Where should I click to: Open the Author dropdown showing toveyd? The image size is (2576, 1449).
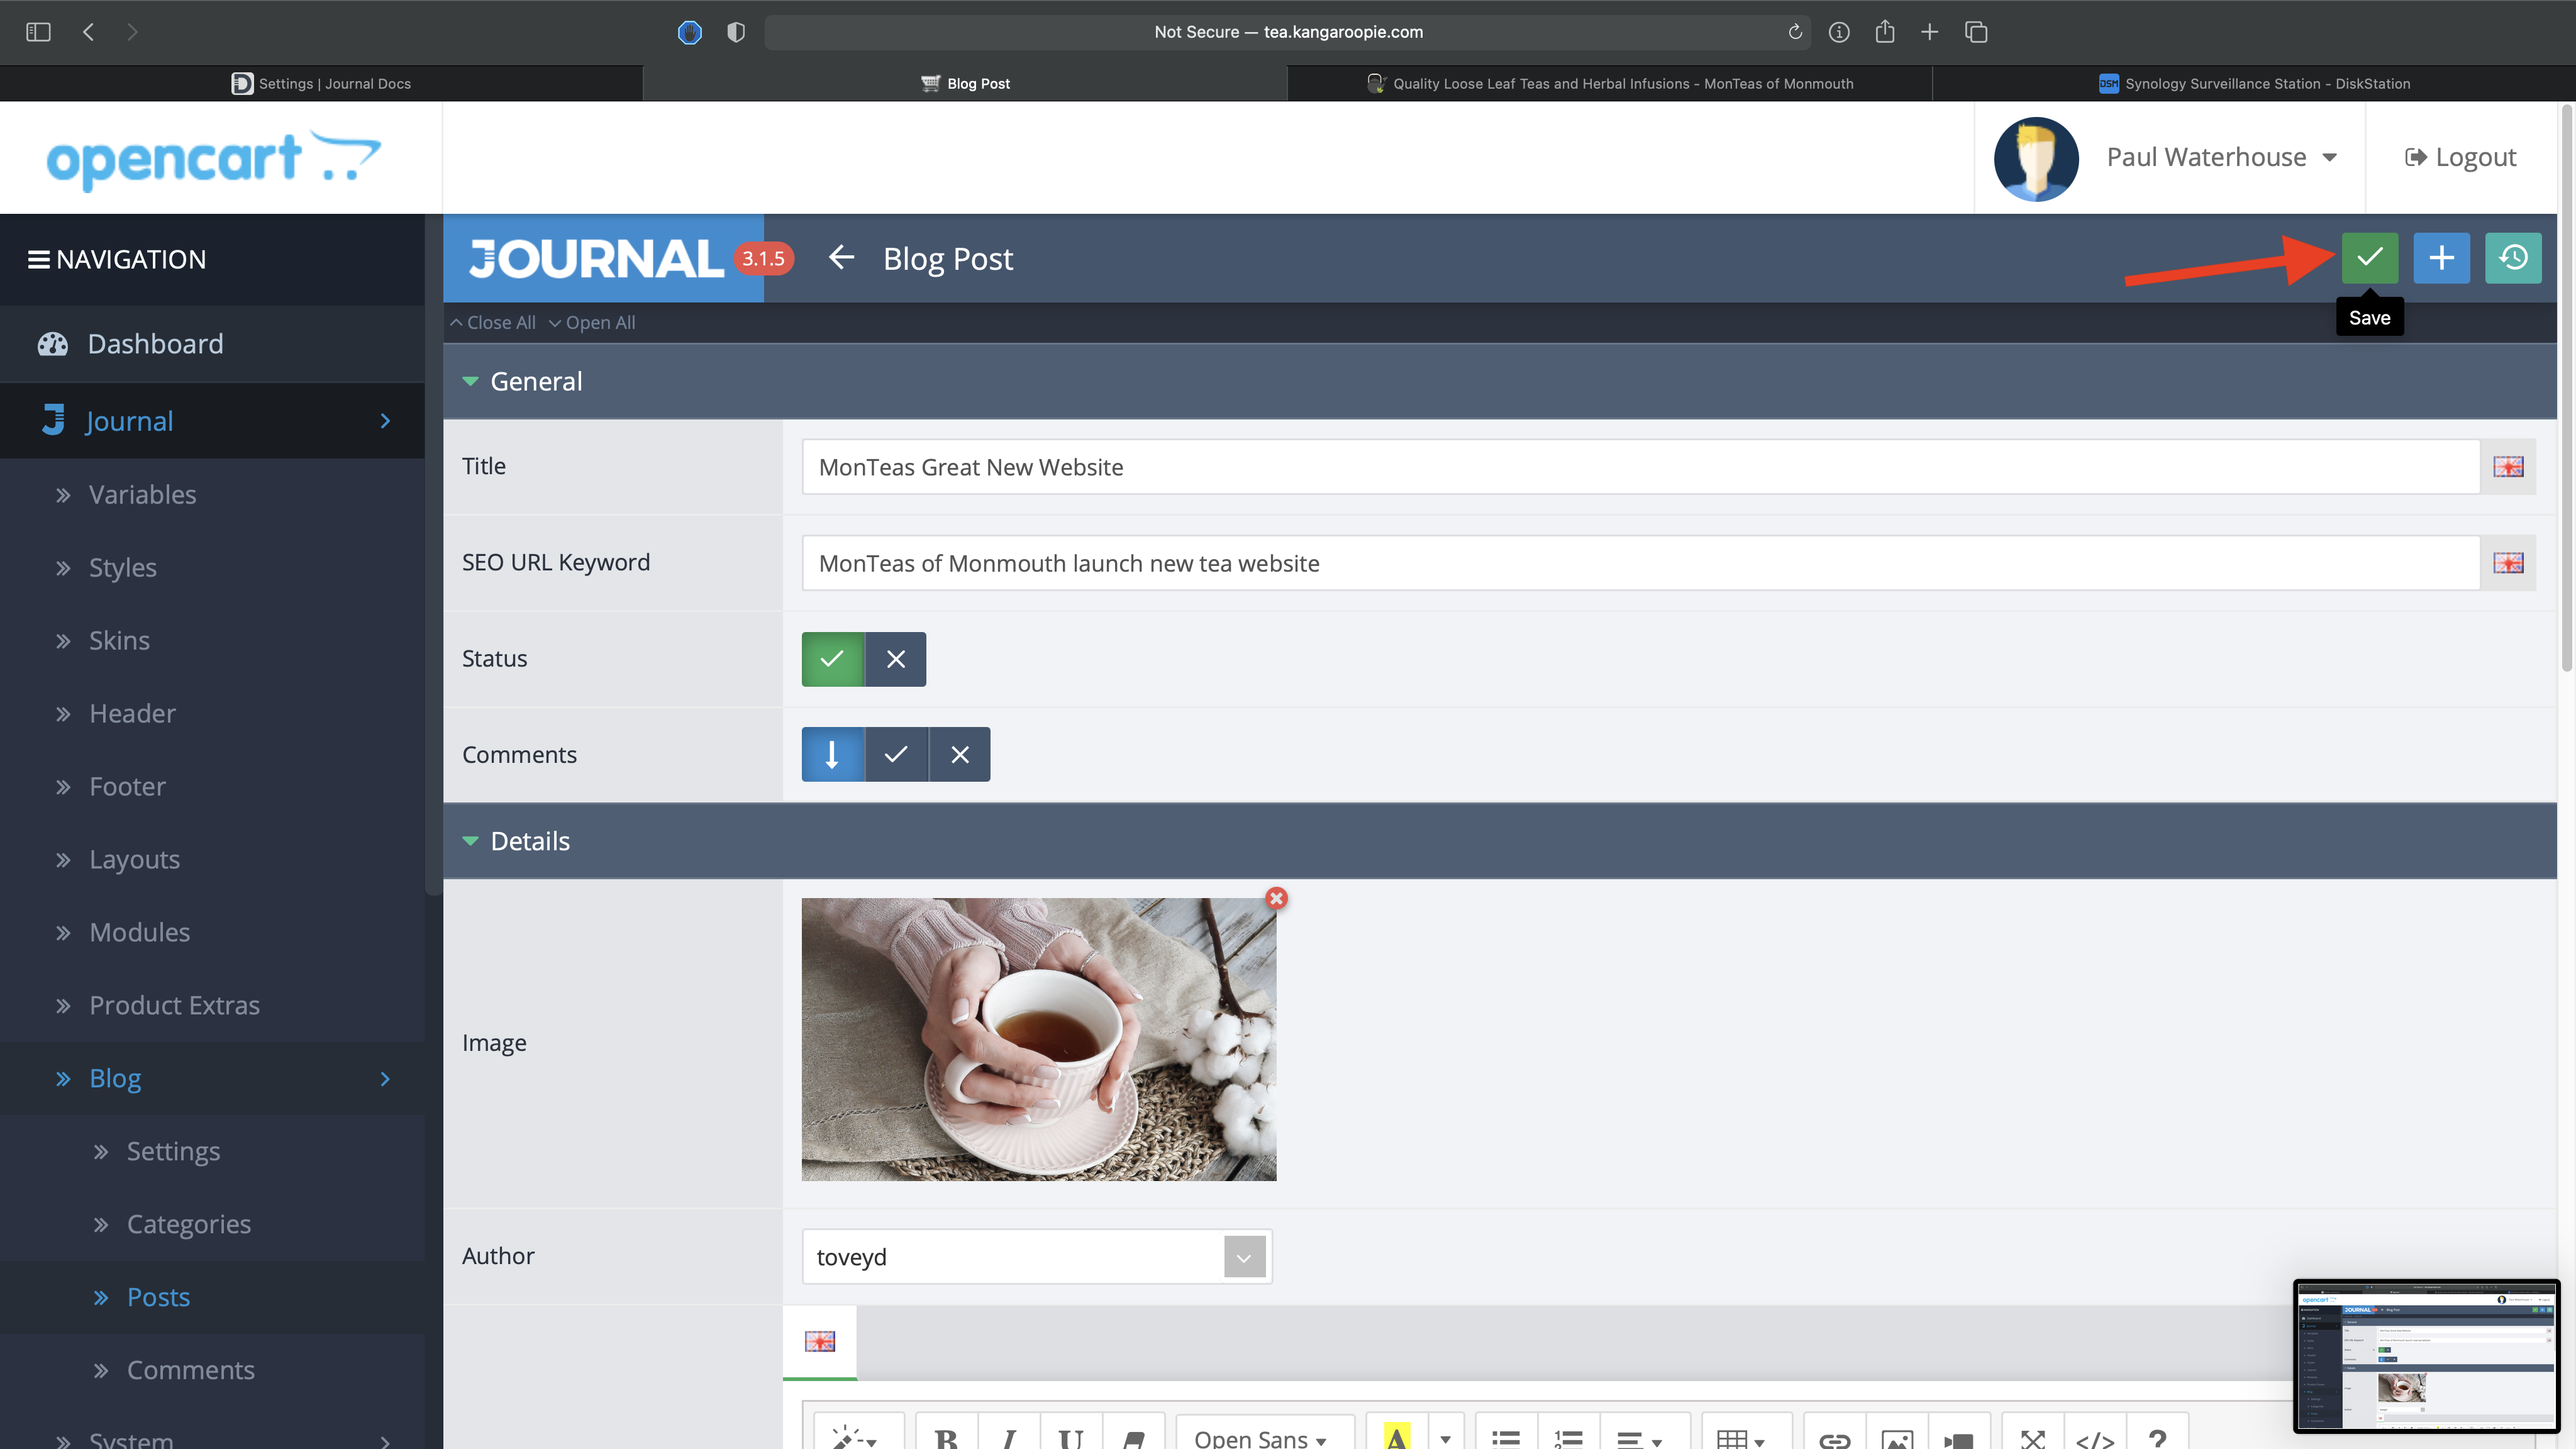(x=1036, y=1257)
